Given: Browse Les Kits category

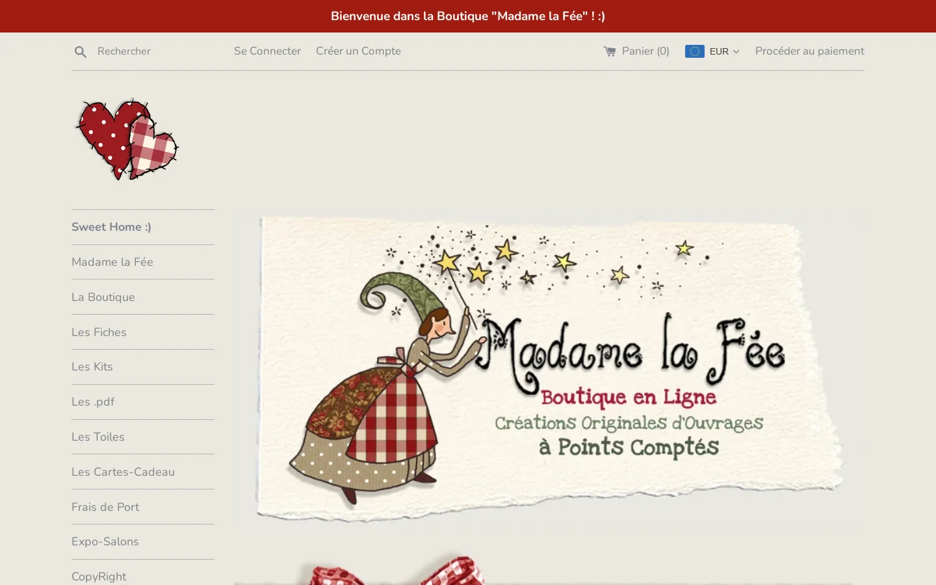Looking at the screenshot, I should tap(92, 367).
